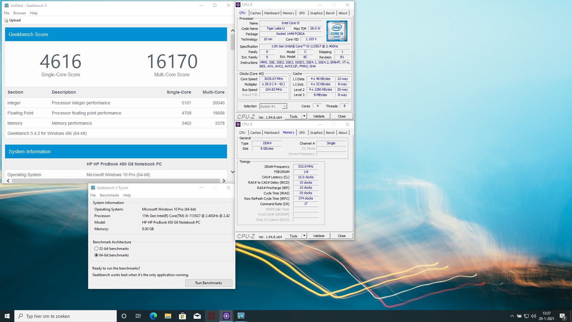Open Help menu in Geekbench results window
572x322 pixels.
coord(34,13)
